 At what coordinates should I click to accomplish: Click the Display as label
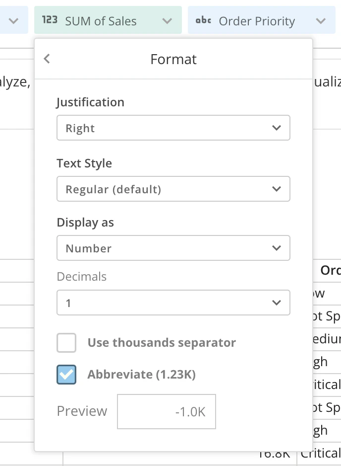tap(85, 222)
